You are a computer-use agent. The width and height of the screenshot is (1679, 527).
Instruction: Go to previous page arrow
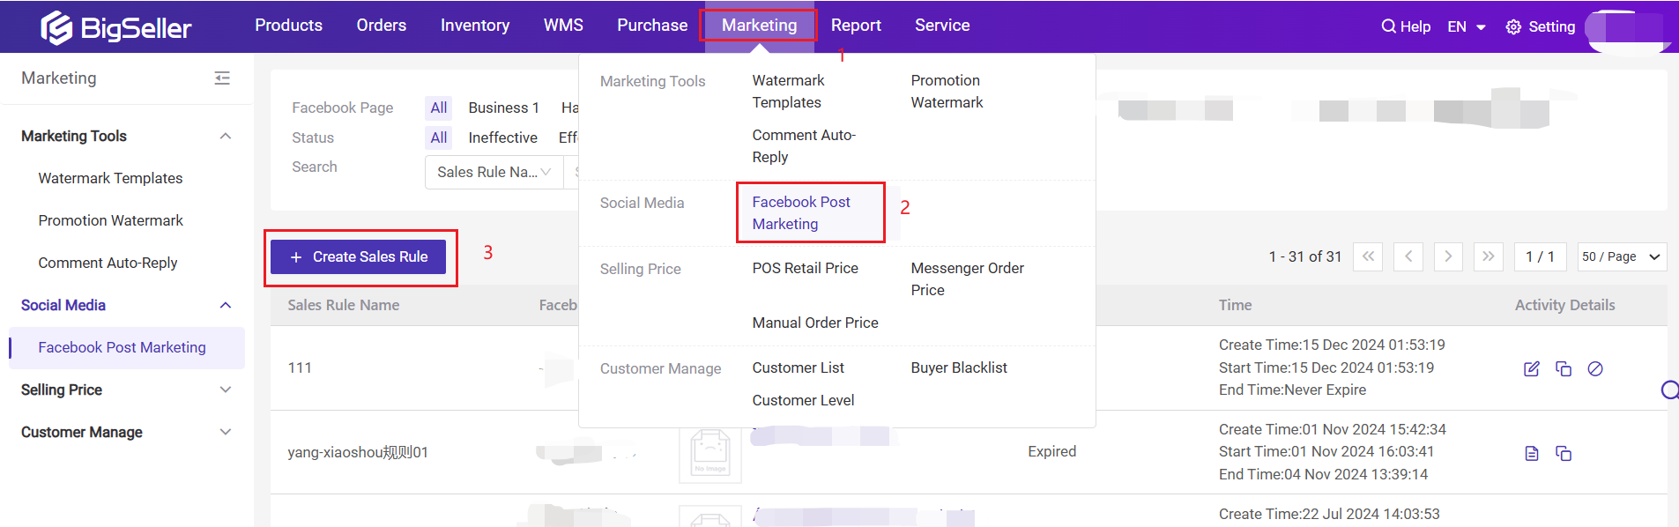pos(1408,256)
